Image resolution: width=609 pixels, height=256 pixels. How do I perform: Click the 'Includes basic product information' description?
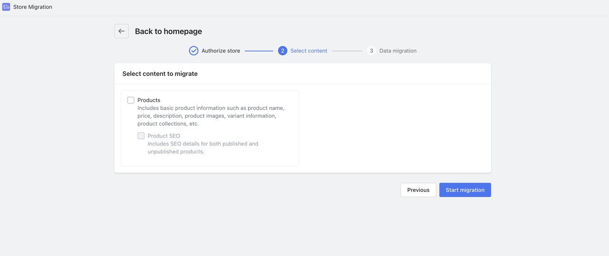click(x=211, y=116)
